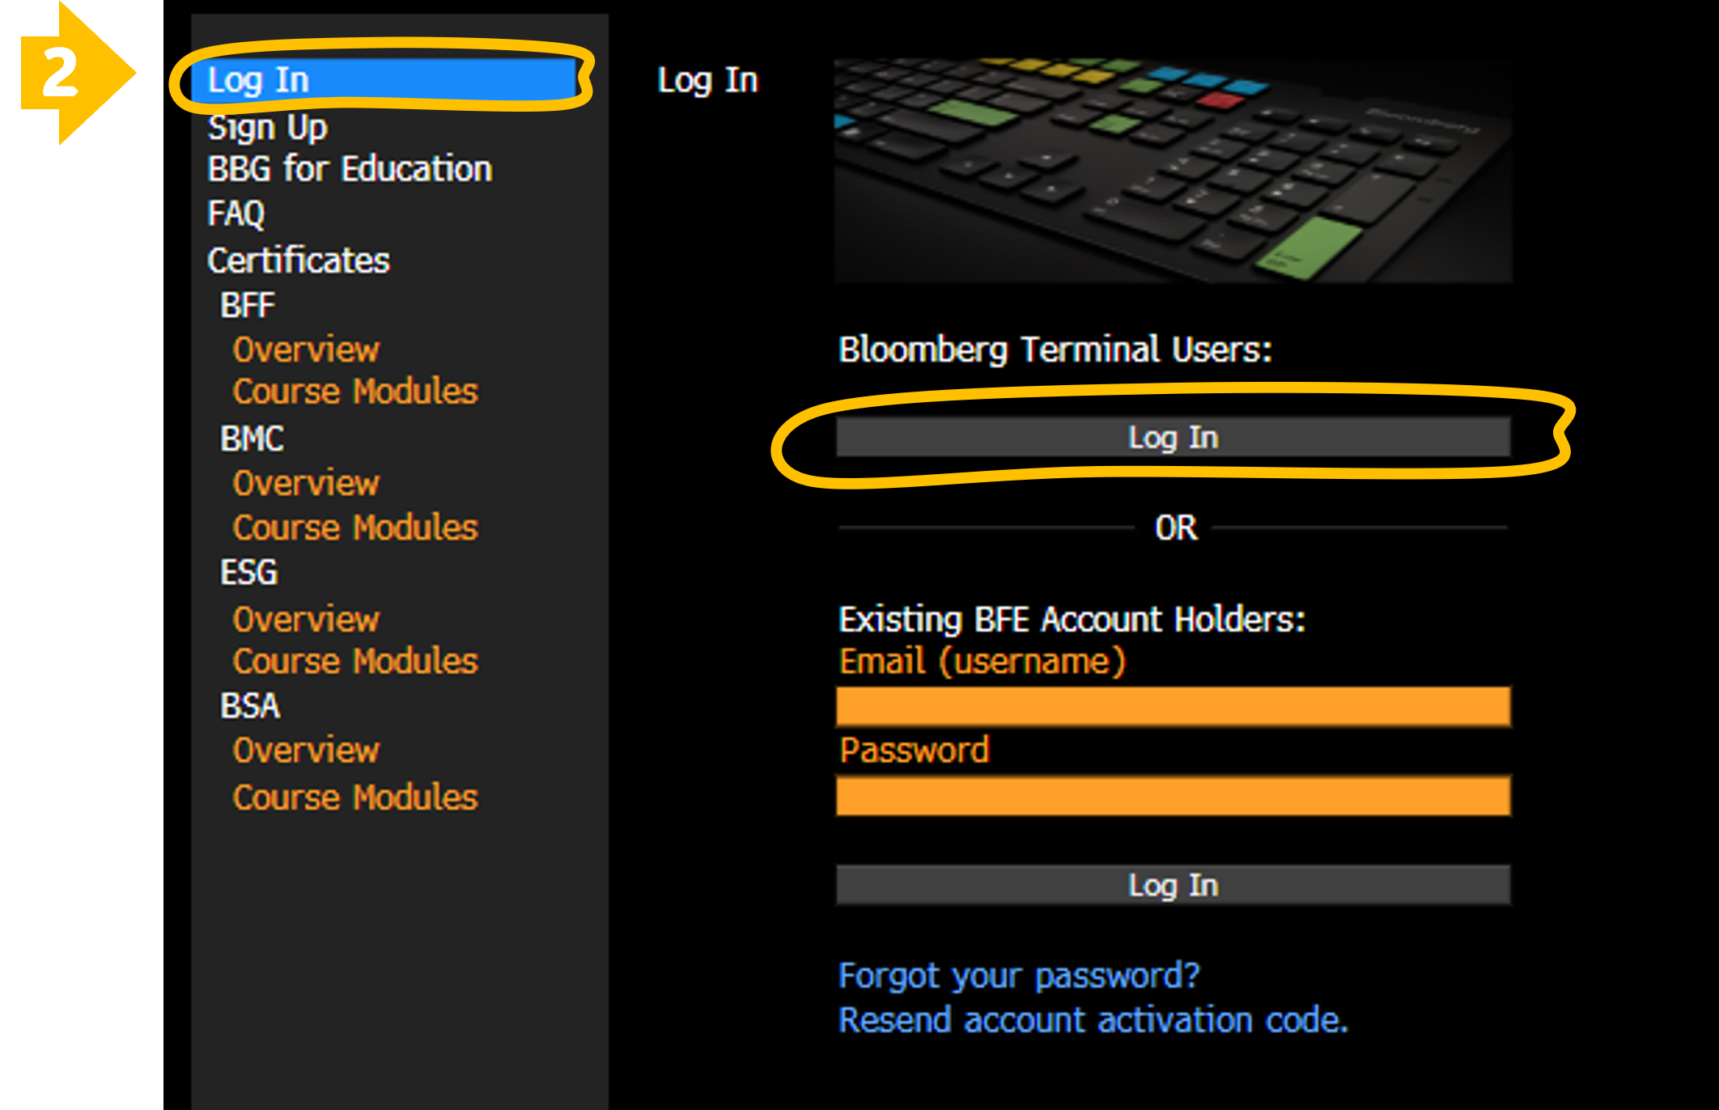
Task: Click the Bloomberg Terminal Users Log In button
Action: coord(1173,438)
